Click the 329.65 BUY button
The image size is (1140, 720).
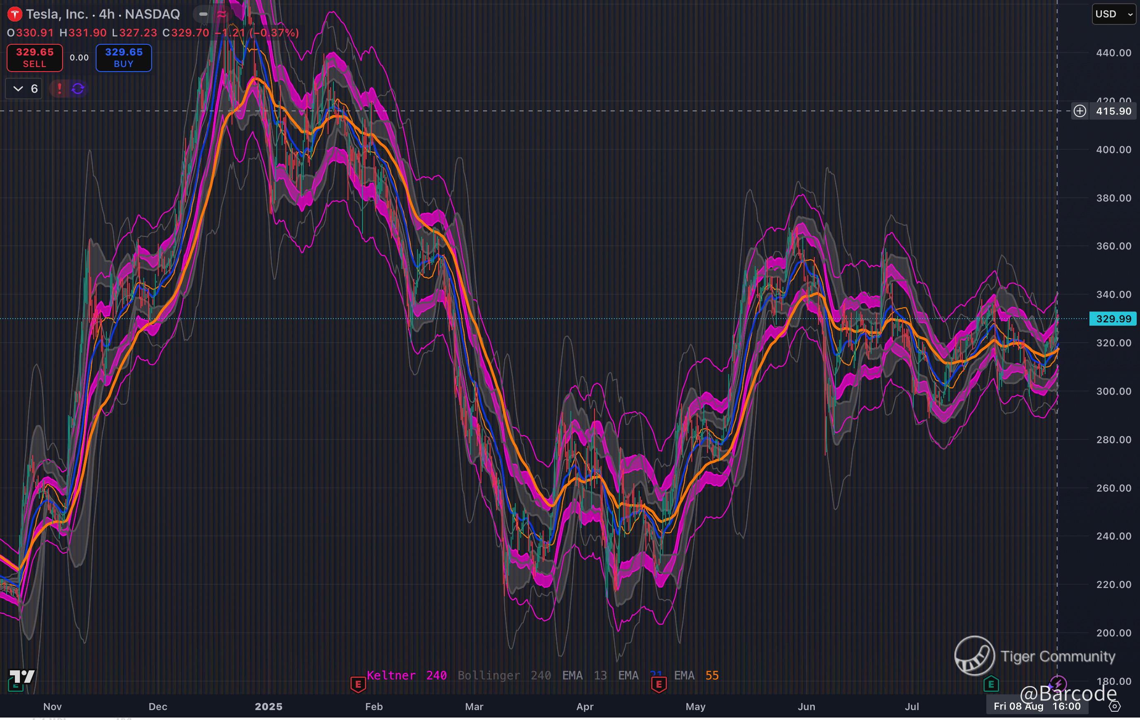123,58
